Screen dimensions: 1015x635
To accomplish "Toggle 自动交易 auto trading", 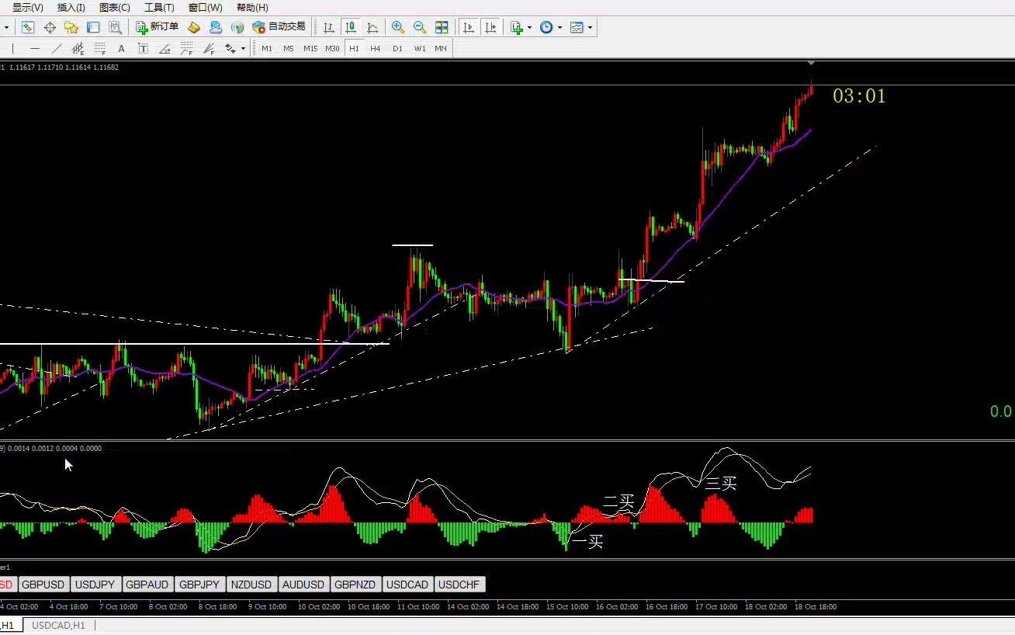I will pyautogui.click(x=279, y=27).
